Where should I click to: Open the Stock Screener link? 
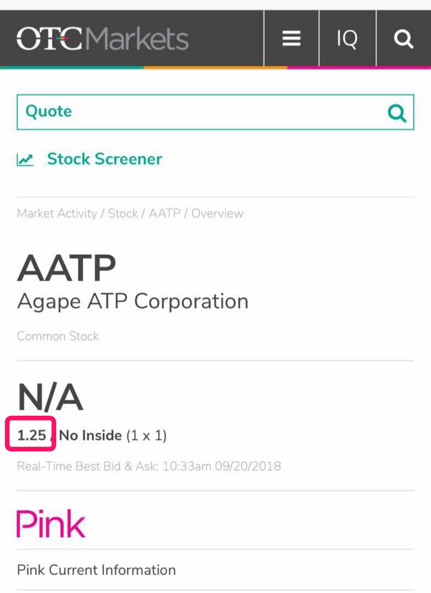coord(104,159)
